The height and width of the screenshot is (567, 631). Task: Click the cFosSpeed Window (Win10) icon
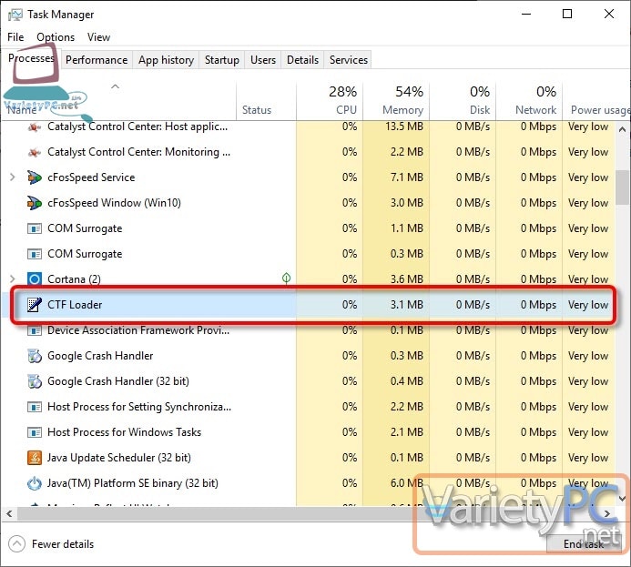35,203
